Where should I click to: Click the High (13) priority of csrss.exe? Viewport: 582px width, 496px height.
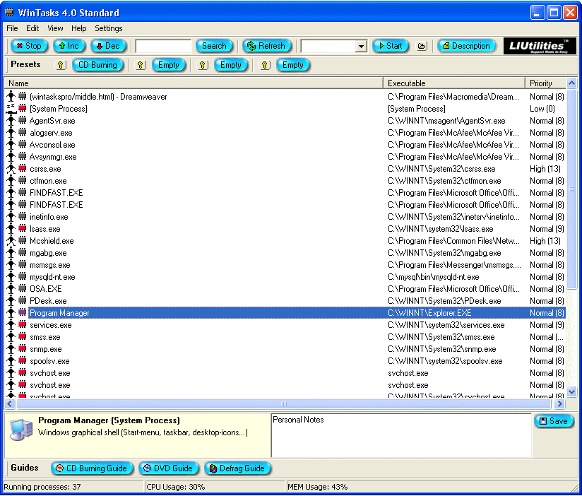pos(545,169)
